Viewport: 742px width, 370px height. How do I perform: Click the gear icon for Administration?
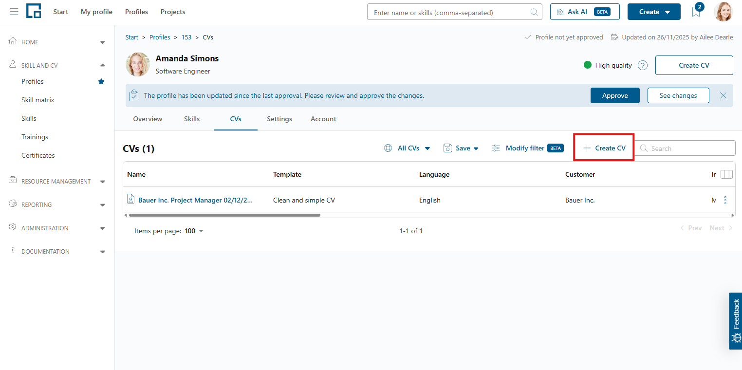[x=13, y=227]
